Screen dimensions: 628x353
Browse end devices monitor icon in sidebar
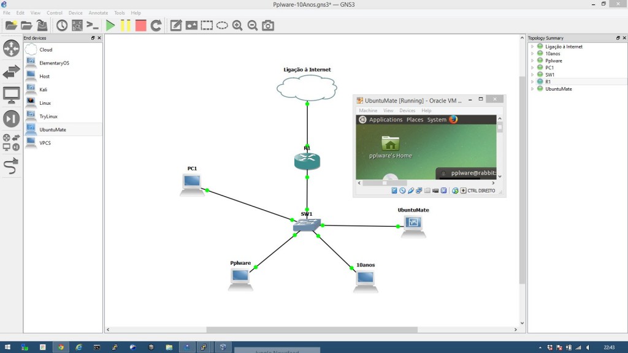tap(11, 96)
